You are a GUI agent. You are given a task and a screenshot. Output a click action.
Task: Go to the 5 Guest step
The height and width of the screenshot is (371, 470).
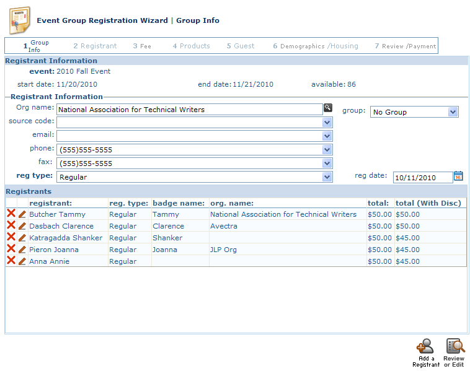pos(241,46)
